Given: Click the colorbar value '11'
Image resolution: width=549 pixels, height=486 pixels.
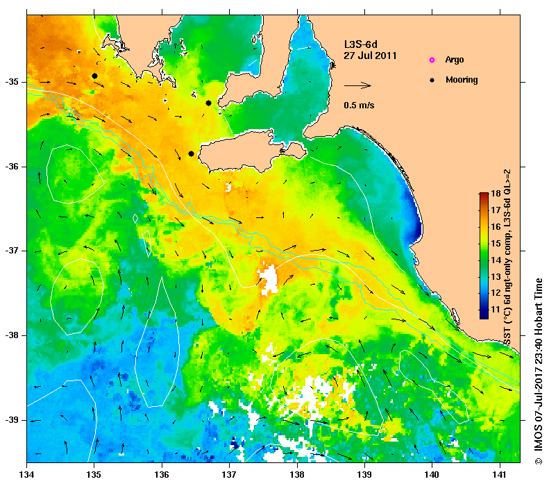Looking at the screenshot, I should 496,310.
